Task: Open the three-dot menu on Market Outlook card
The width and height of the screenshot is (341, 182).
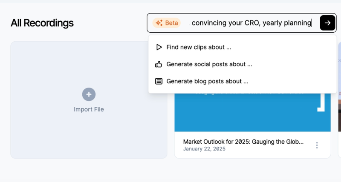Action: (x=317, y=145)
